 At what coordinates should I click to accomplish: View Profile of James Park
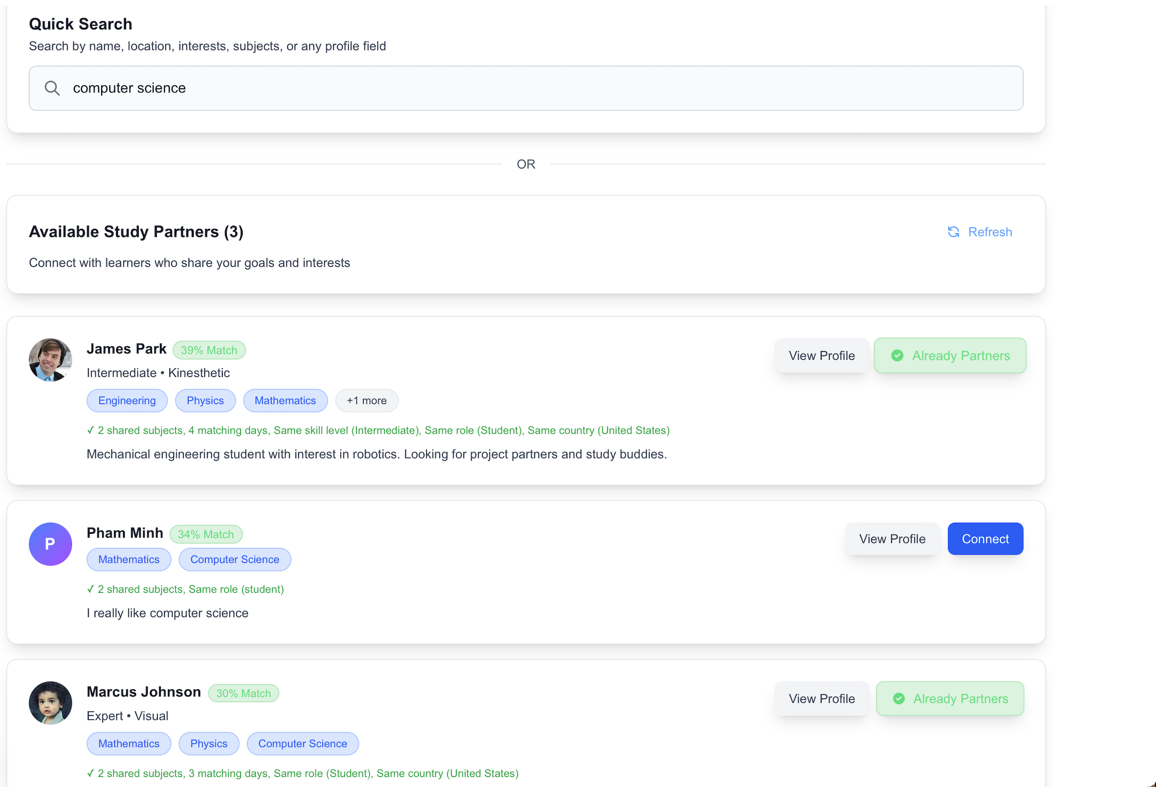point(821,356)
